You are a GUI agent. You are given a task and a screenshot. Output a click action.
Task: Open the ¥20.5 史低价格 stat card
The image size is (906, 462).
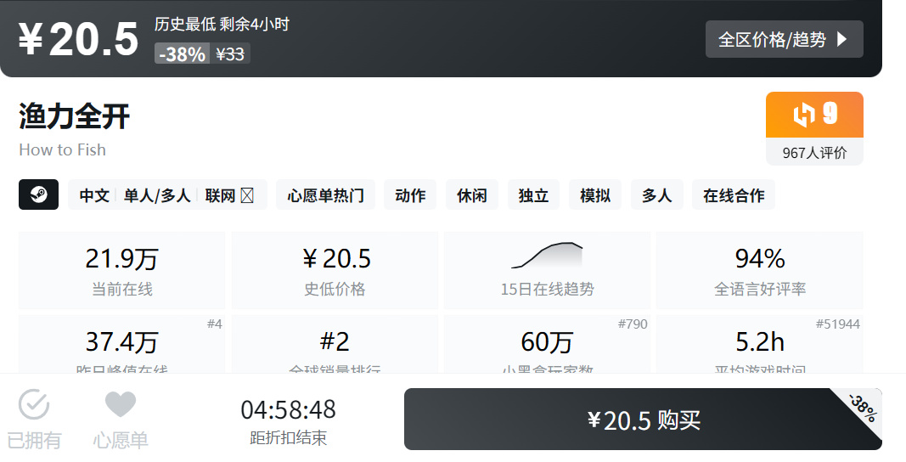(x=335, y=270)
